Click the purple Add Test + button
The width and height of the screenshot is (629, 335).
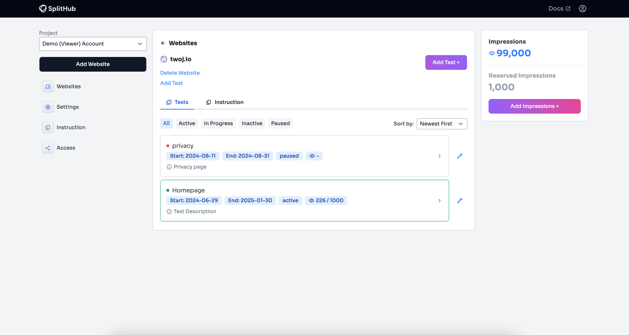pos(446,62)
